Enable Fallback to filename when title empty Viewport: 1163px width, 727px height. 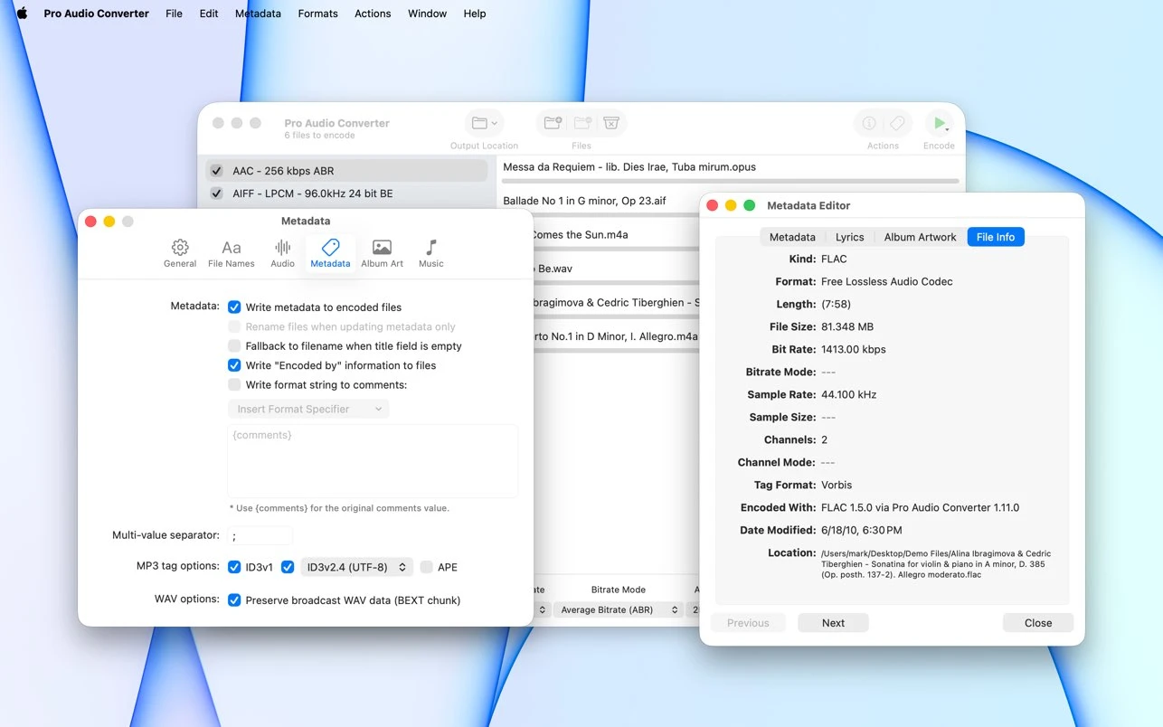click(234, 346)
